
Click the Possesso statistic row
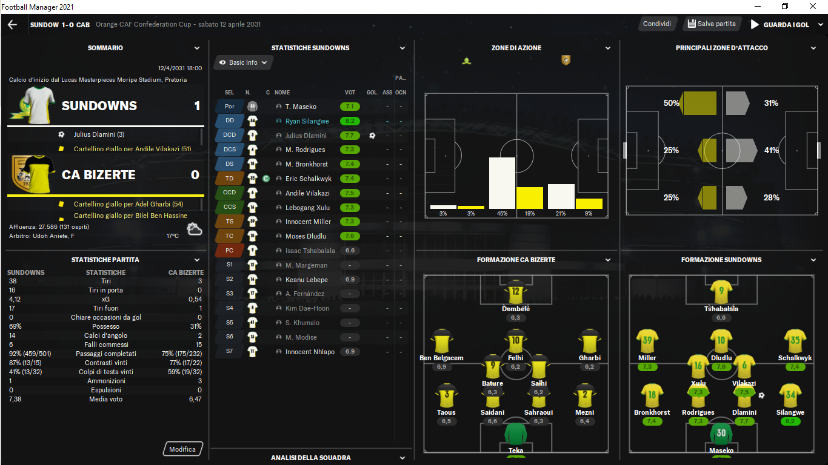point(105,326)
